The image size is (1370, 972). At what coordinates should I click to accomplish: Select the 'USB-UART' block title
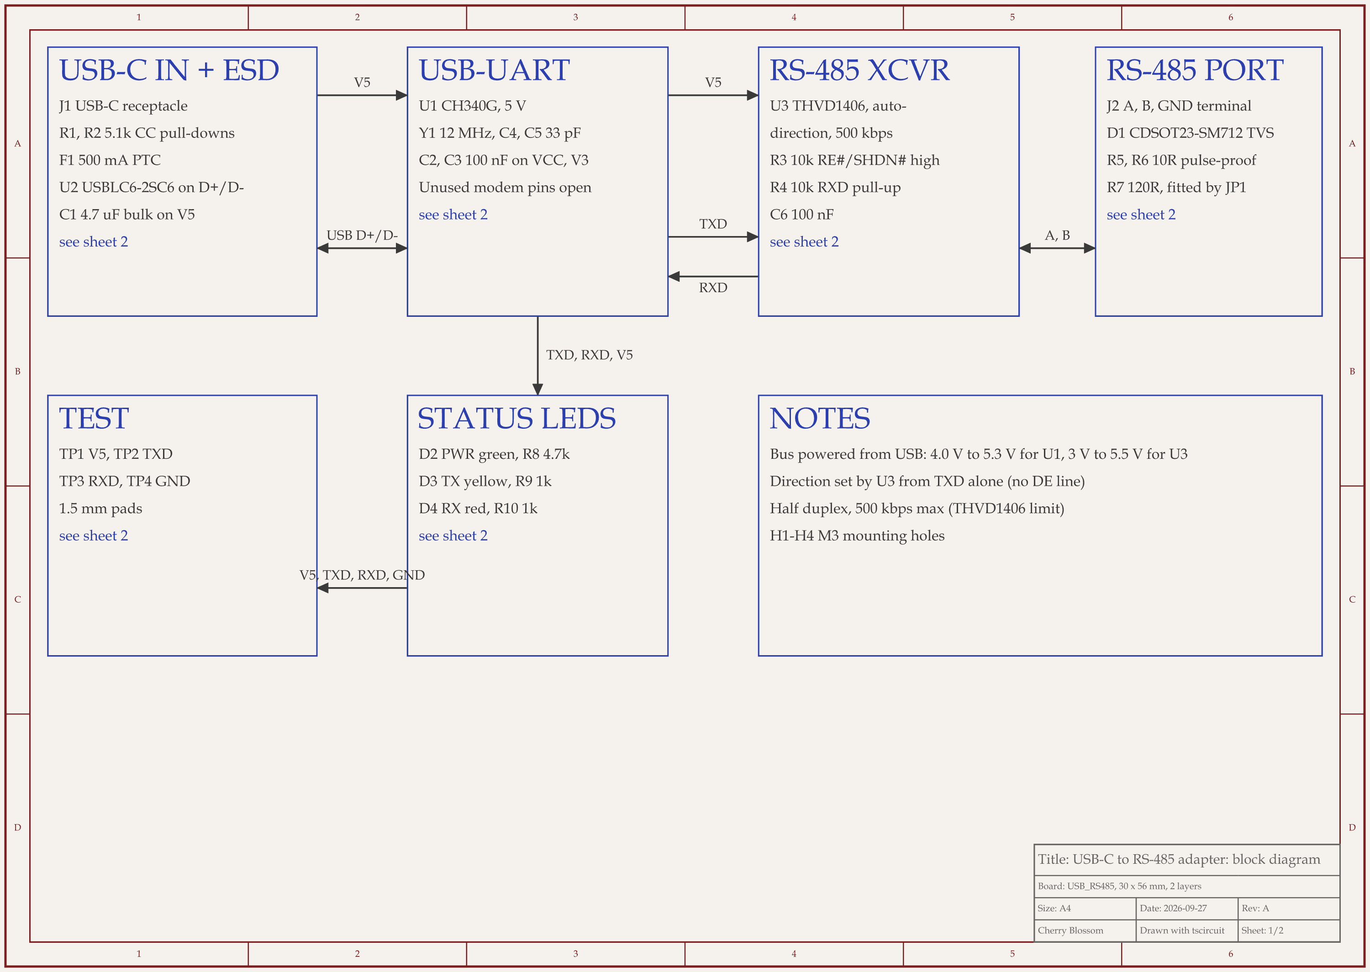coord(494,70)
